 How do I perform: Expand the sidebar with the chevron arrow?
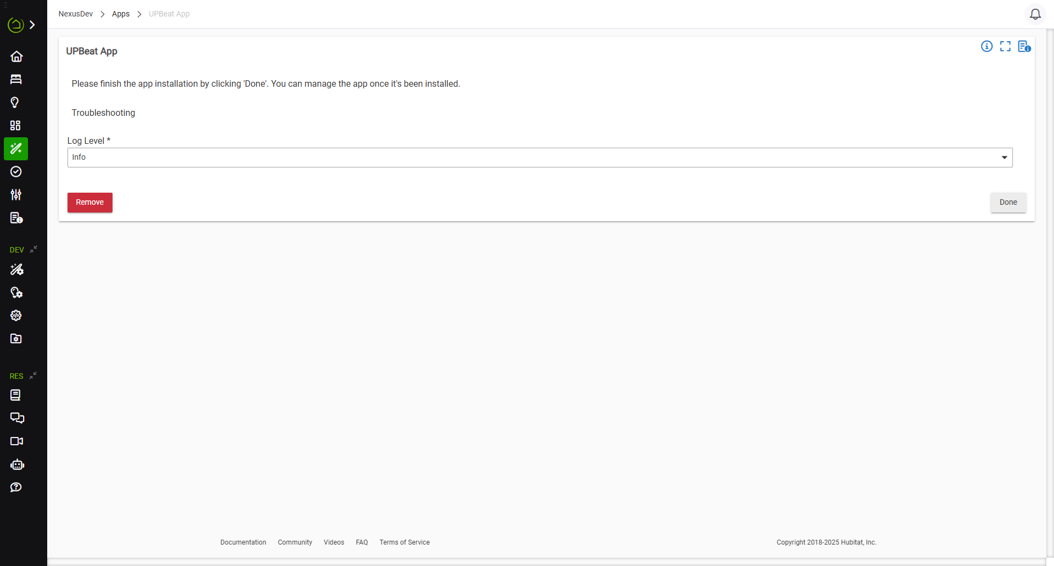coord(32,25)
